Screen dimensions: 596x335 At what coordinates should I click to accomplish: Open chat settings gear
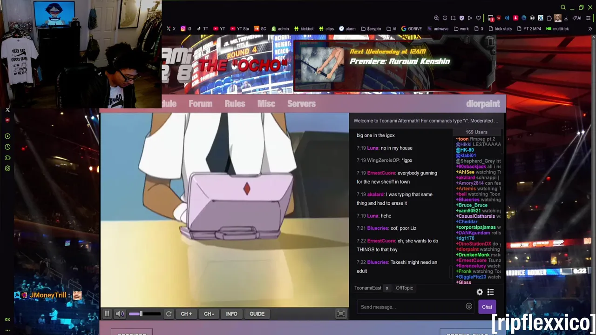pos(480,292)
